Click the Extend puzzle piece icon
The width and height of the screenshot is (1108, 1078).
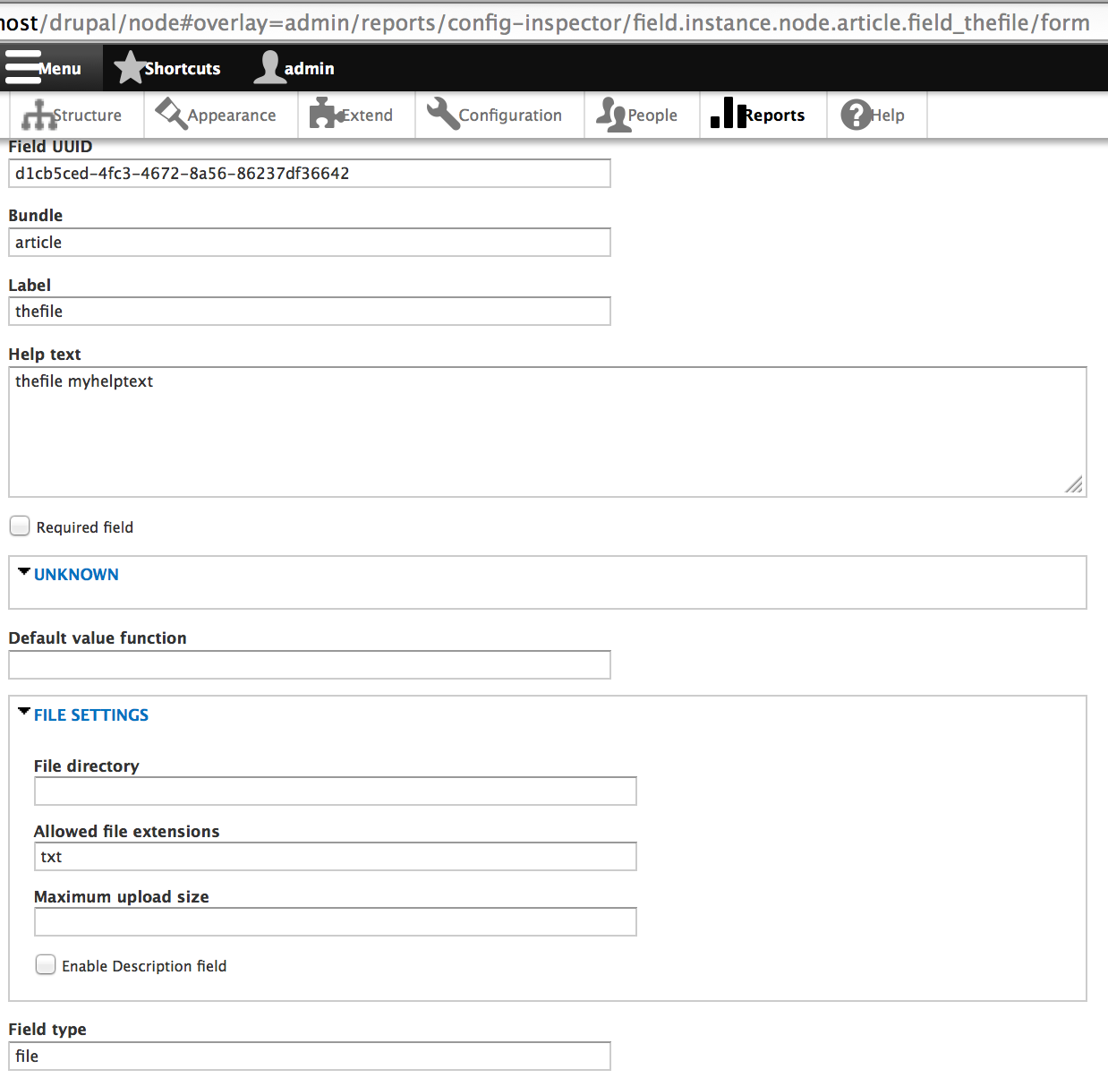point(326,115)
